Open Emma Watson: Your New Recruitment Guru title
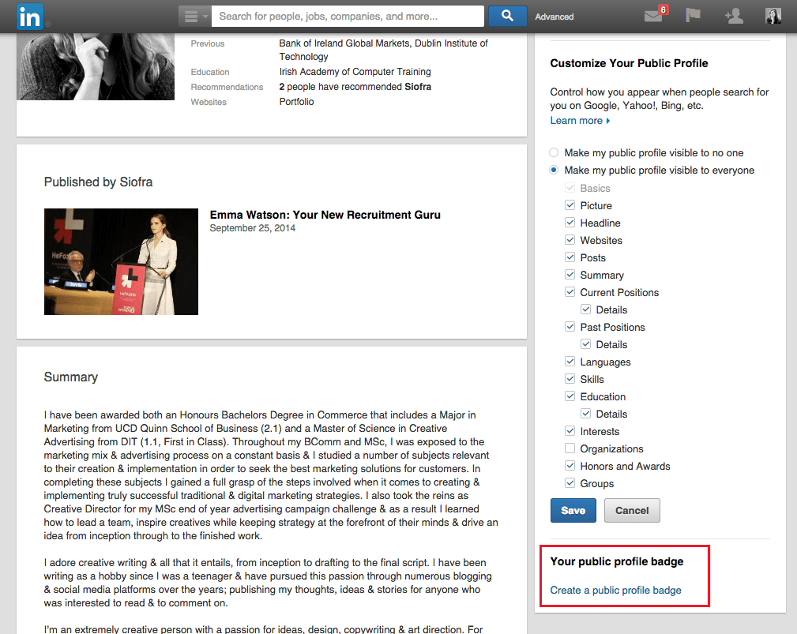This screenshot has height=634, width=797. point(325,215)
